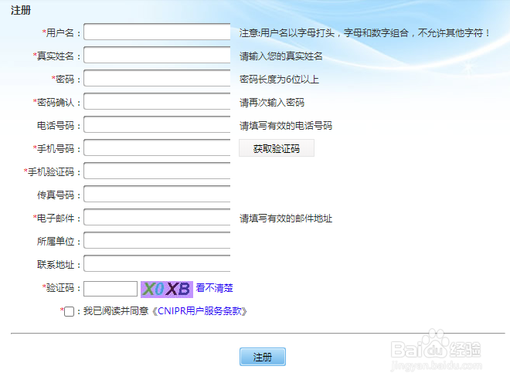This screenshot has width=510, height=383.
Task: Click the 注册 page heading
Action: tap(21, 10)
